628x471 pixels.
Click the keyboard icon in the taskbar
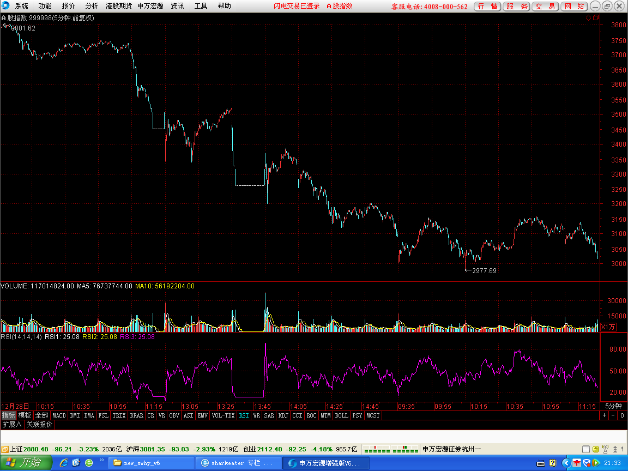pyautogui.click(x=541, y=463)
